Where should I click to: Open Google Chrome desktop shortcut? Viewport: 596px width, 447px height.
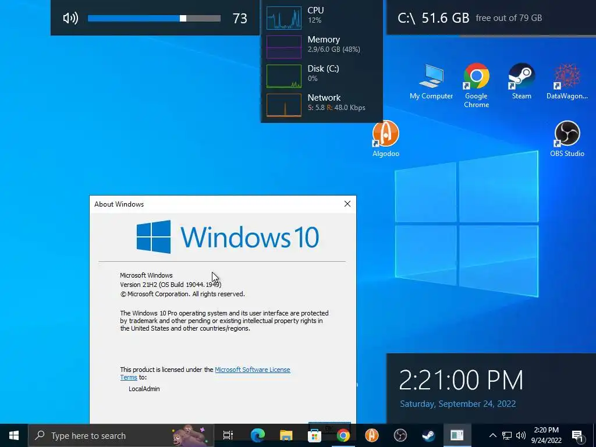(x=476, y=85)
